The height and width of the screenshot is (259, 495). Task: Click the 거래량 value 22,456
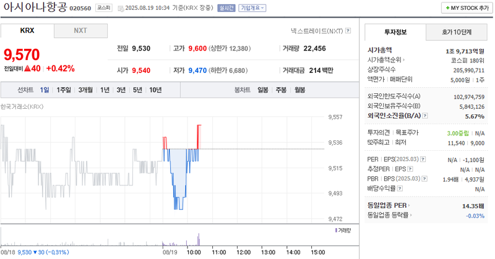pos(314,49)
